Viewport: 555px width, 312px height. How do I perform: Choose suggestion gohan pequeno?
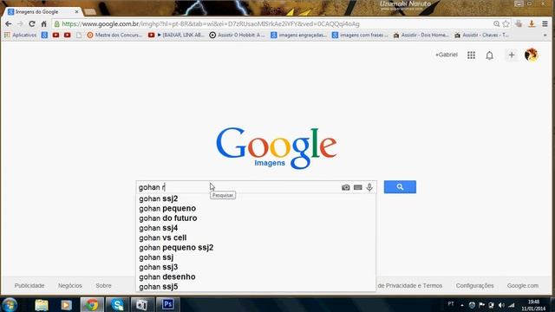(x=256, y=208)
